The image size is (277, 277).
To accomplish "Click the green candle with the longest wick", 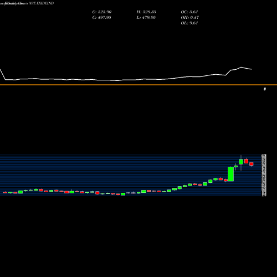I will (x=241, y=162).
